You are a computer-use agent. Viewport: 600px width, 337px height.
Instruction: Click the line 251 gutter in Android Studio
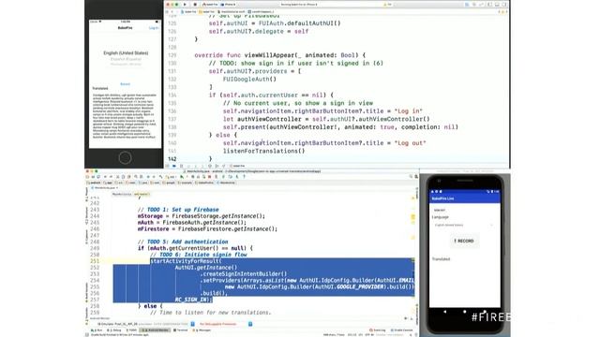(95, 261)
